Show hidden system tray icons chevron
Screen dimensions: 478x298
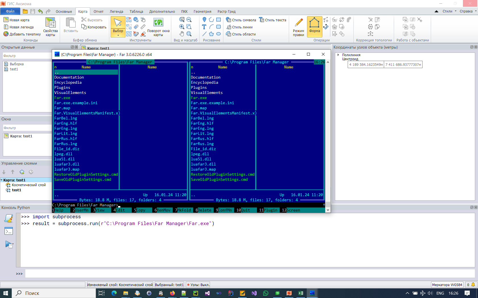pos(407,293)
